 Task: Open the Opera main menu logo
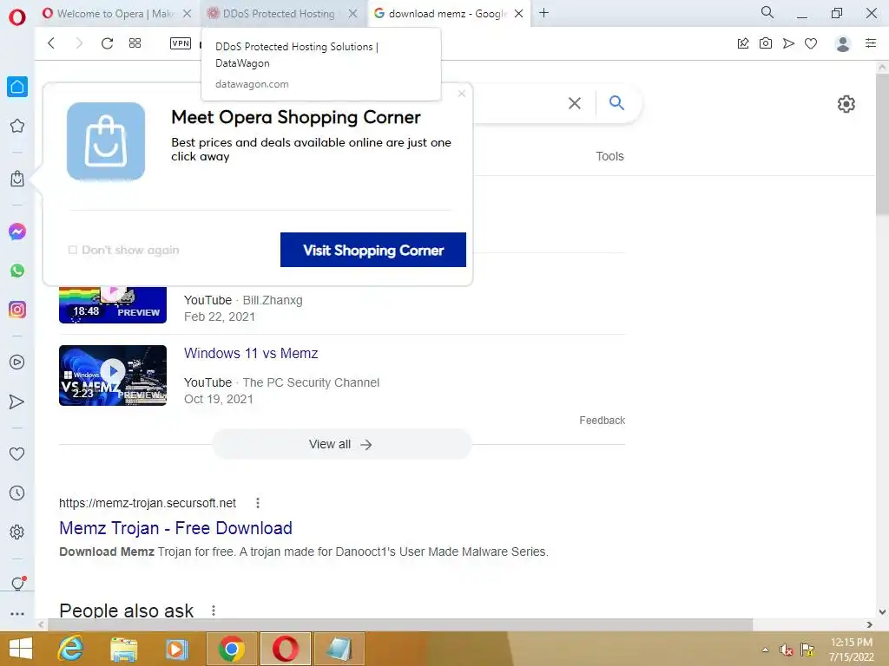(x=17, y=17)
